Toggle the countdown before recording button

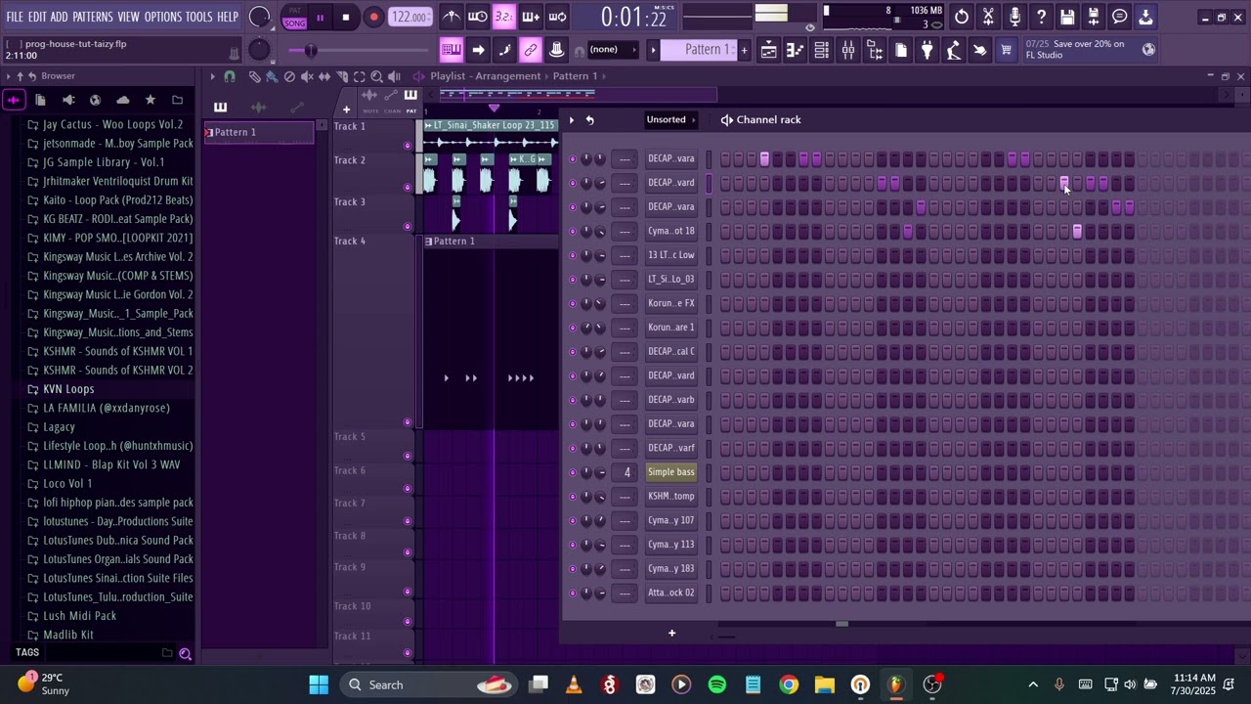tap(504, 17)
